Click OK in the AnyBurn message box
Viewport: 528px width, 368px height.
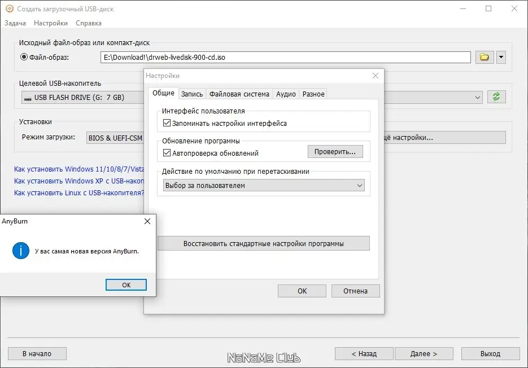126,285
